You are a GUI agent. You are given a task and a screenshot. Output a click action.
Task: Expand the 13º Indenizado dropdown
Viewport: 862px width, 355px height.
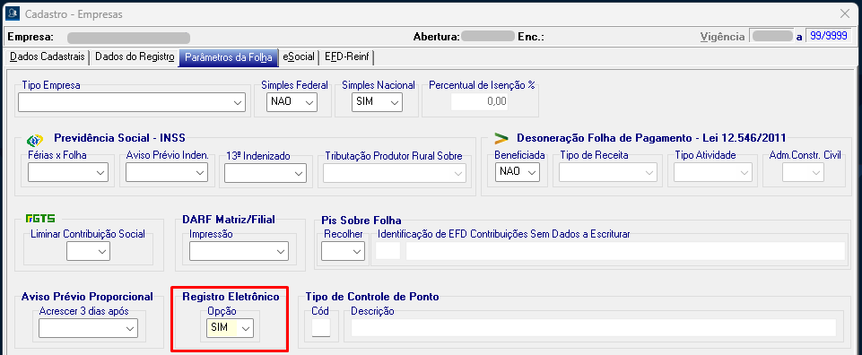tap(265, 172)
